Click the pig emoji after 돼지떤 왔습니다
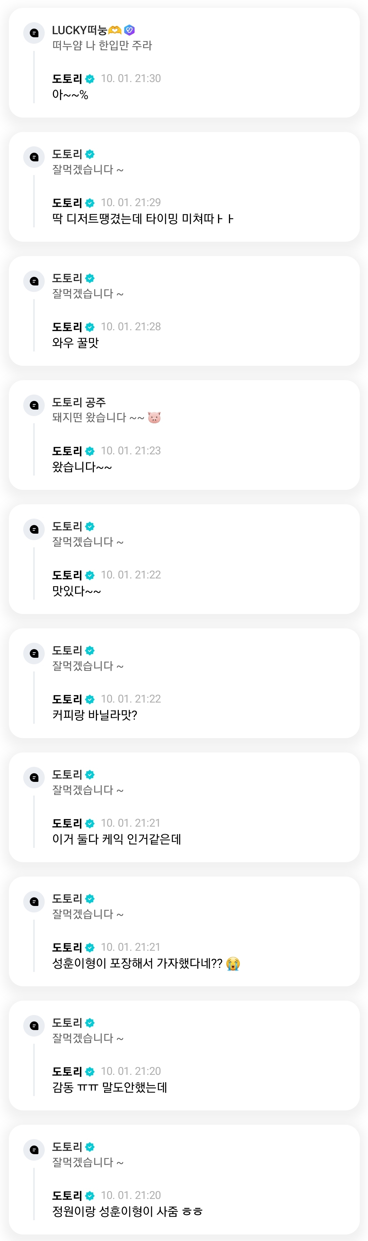The image size is (368, 1241). tap(154, 418)
